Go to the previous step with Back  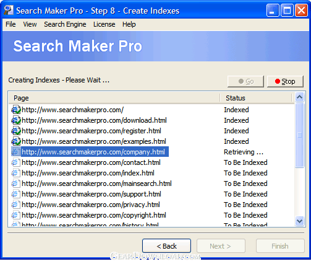[166, 246]
